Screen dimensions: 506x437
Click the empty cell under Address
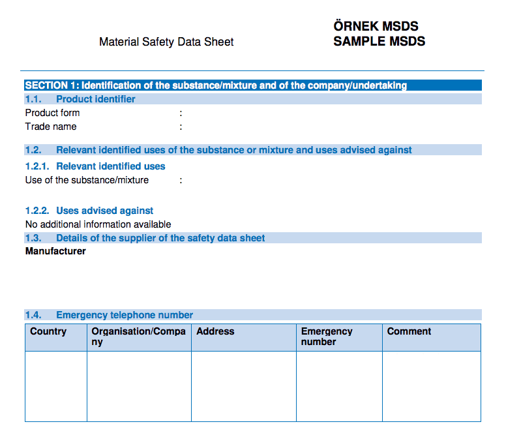coord(244,386)
